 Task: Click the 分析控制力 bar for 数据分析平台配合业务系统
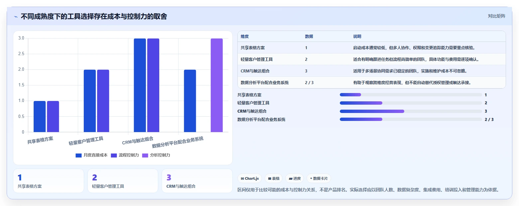tap(217, 85)
